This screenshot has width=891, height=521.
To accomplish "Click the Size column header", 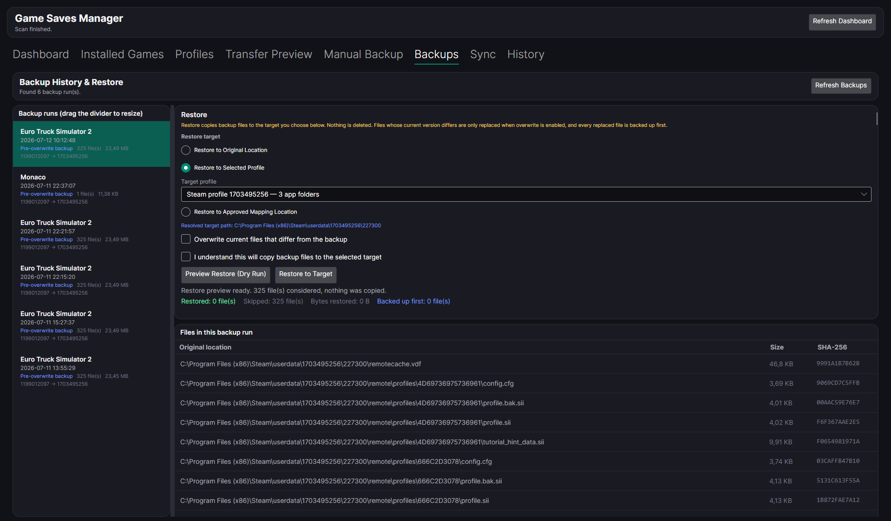I will [777, 347].
